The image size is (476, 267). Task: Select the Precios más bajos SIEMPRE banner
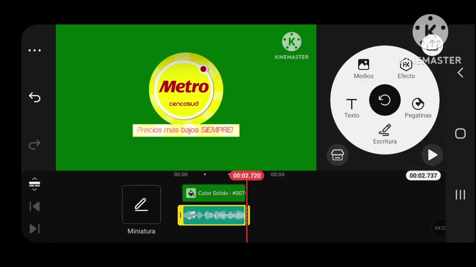(x=186, y=130)
